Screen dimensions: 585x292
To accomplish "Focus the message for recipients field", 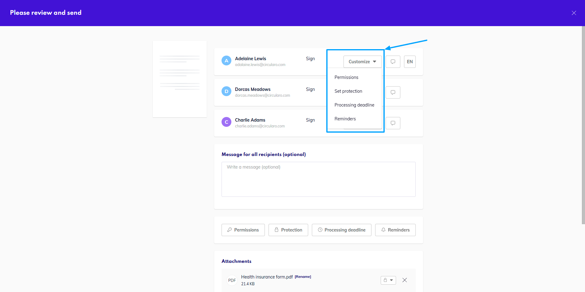I will pyautogui.click(x=318, y=179).
